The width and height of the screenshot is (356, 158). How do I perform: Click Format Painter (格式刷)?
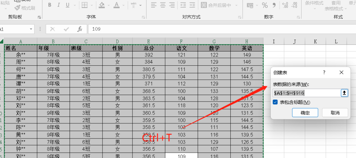(x=24, y=8)
